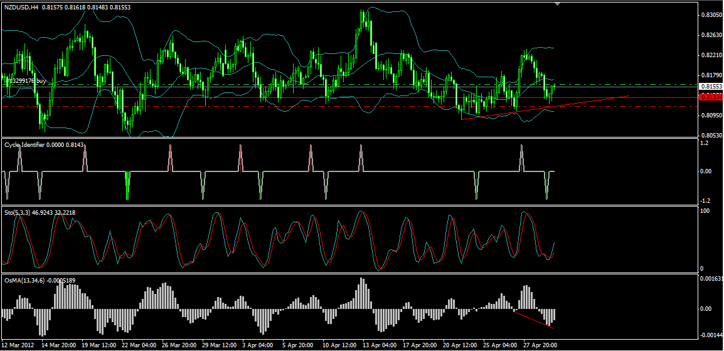The width and height of the screenshot is (724, 351).
Task: Click the bright green Cycle Identifier trough spike
Action: [x=127, y=185]
